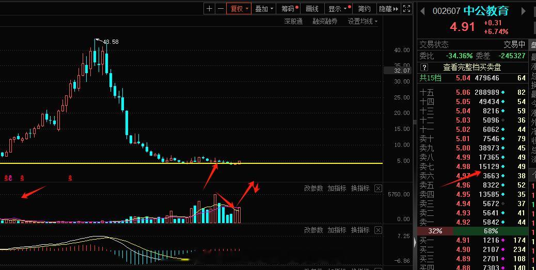The width and height of the screenshot is (536, 270).
Task: Click the diamond icon in the 卖一 row
Action: point(503,222)
